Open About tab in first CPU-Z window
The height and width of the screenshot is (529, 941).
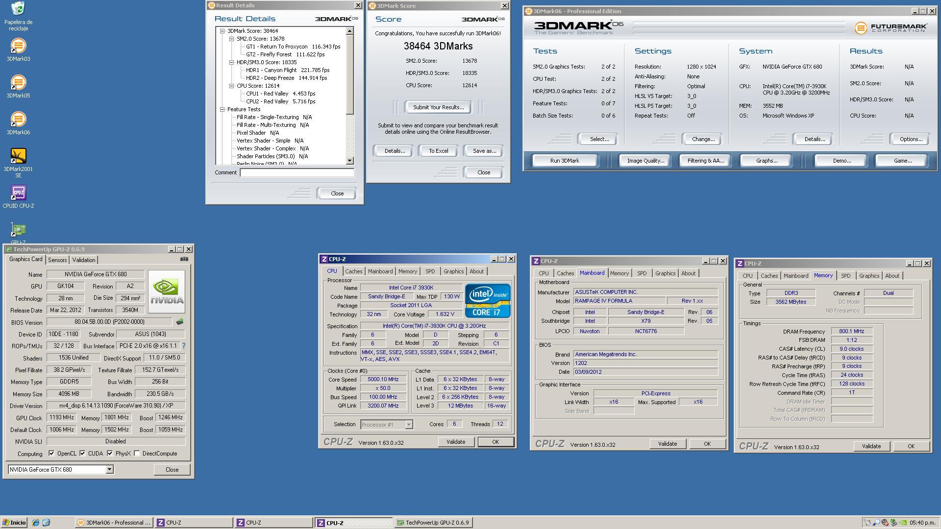[x=476, y=271]
